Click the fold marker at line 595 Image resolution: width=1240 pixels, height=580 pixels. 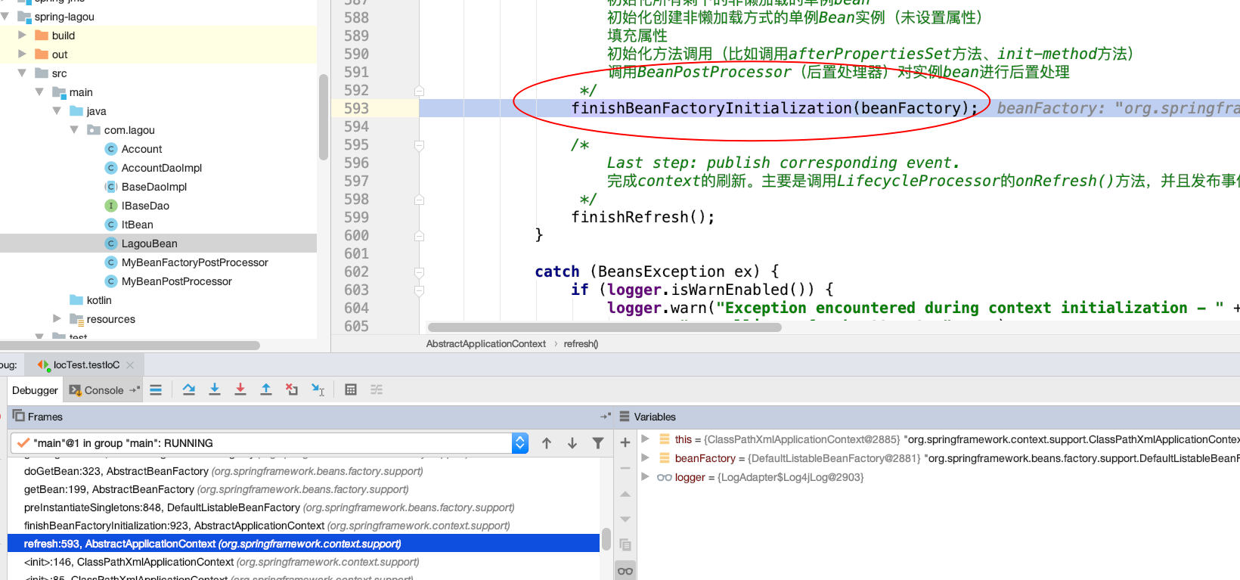(x=419, y=145)
